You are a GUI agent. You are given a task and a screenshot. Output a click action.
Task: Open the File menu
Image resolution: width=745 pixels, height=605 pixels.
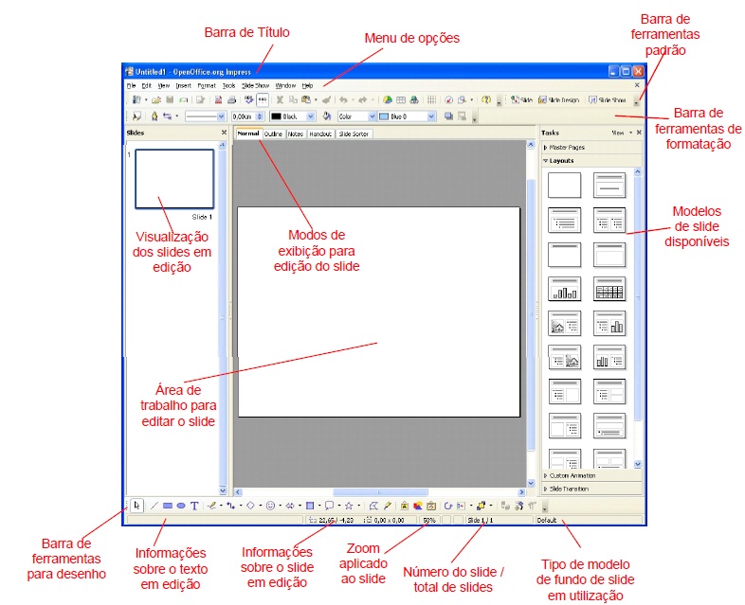tap(131, 86)
